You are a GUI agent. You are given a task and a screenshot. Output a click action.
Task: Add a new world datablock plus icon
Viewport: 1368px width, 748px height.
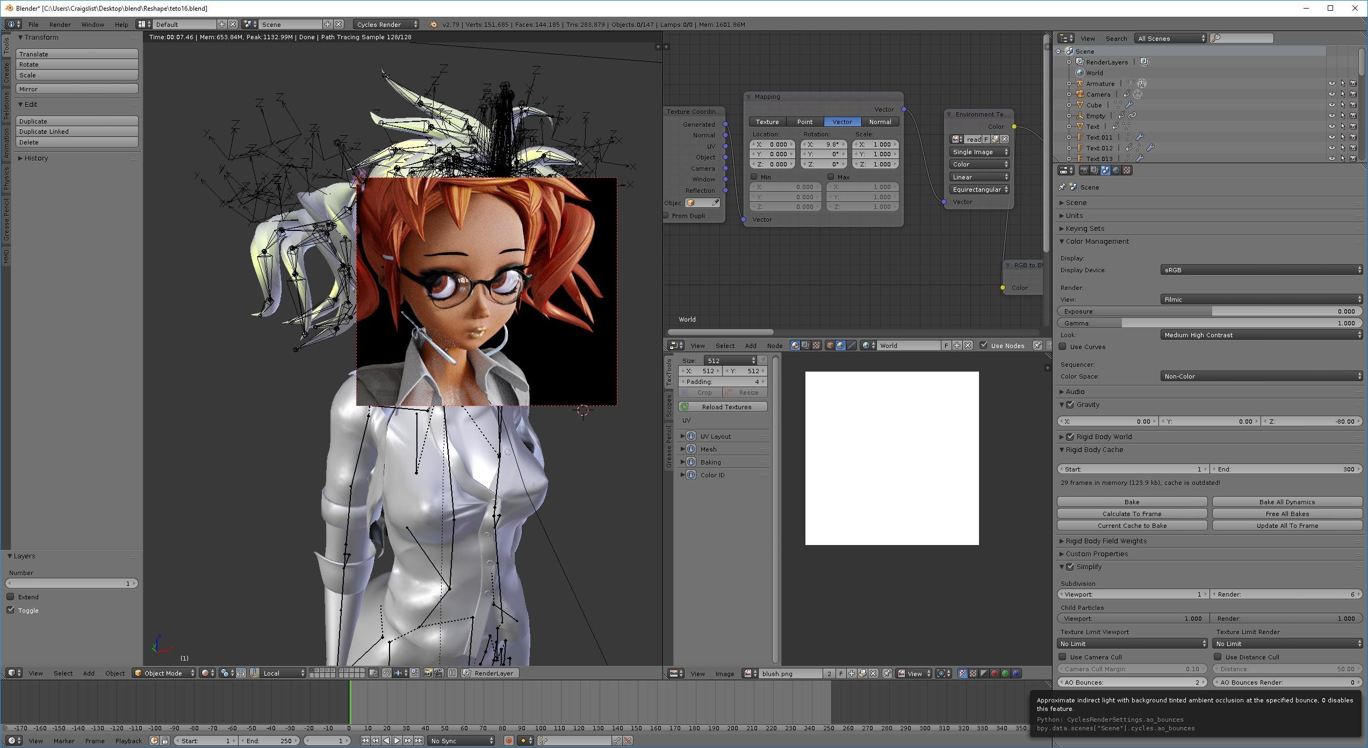[957, 345]
